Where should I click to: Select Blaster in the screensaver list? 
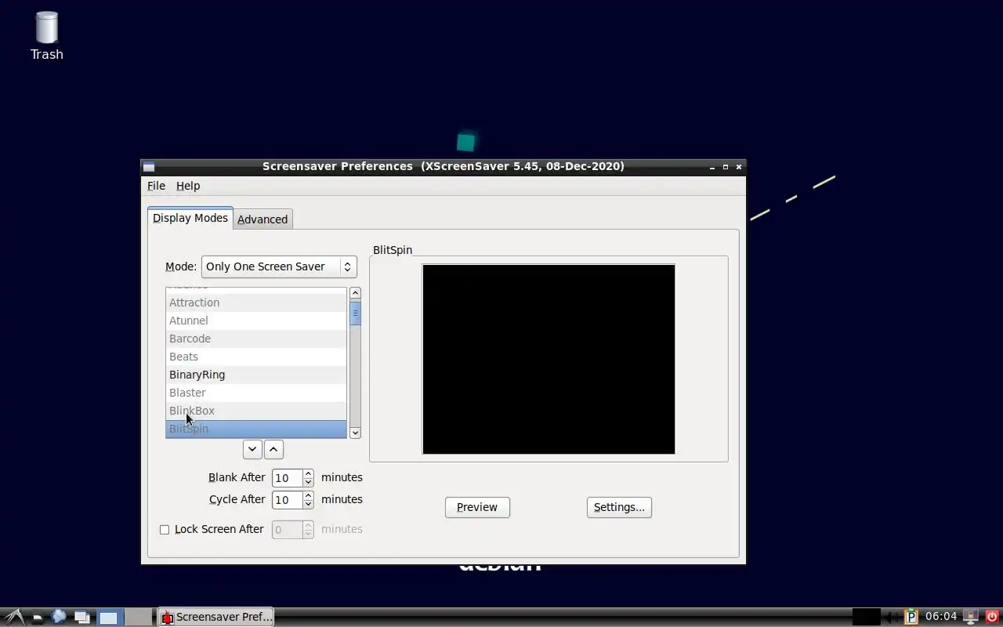point(256,393)
